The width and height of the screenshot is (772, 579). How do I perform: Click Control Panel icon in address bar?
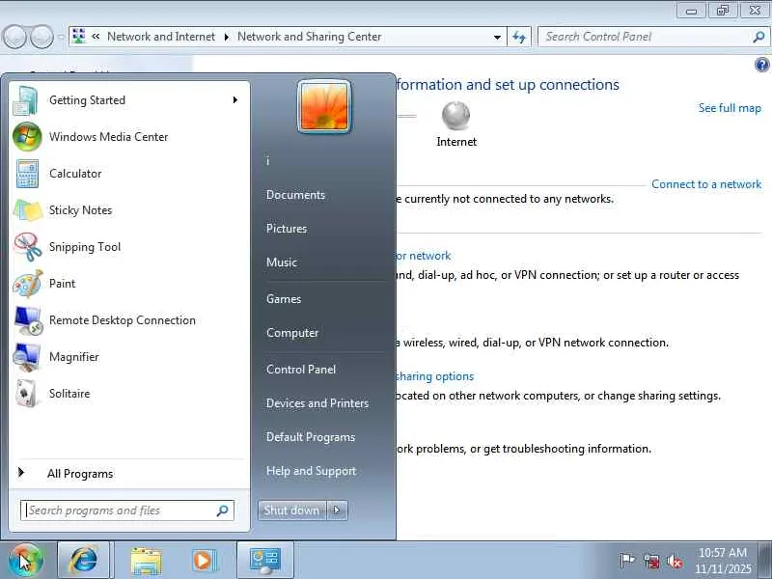(79, 36)
